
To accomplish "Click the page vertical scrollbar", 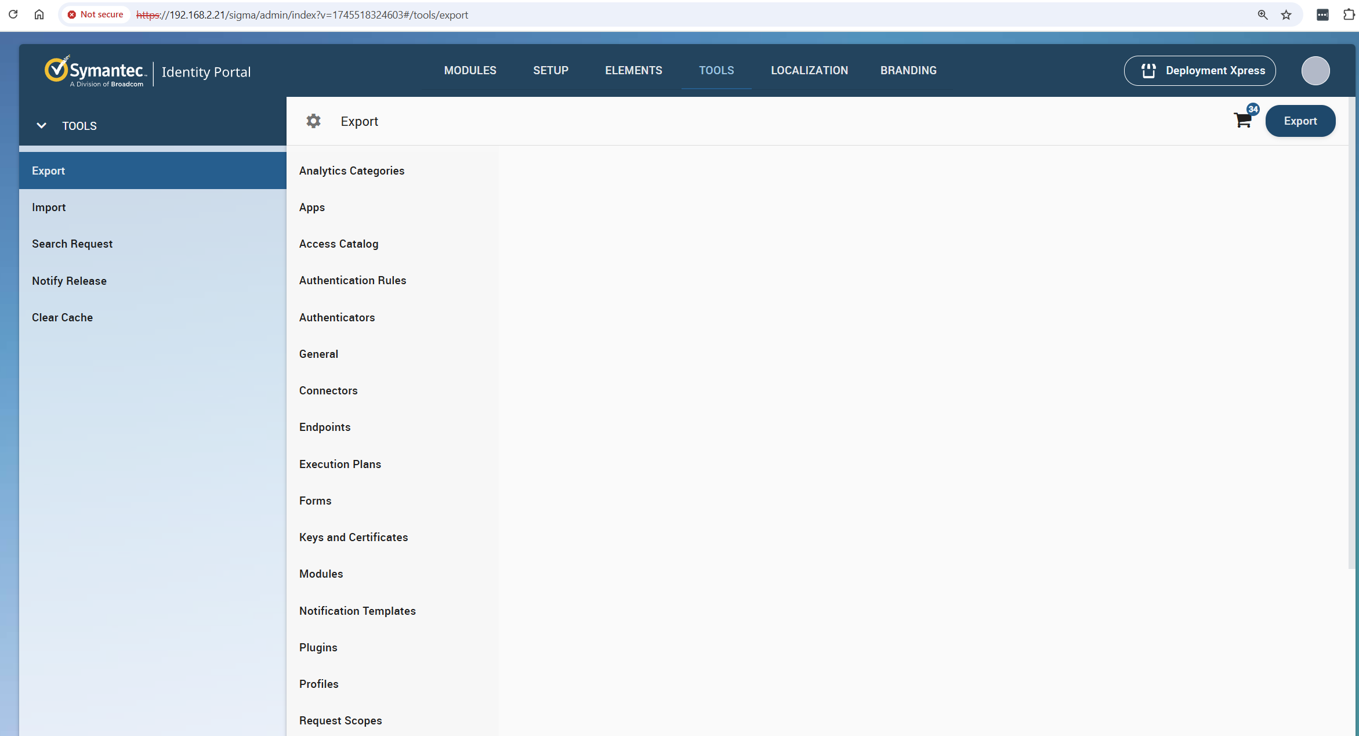I will (x=1351, y=333).
